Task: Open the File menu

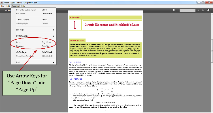Action: coord(3,6)
